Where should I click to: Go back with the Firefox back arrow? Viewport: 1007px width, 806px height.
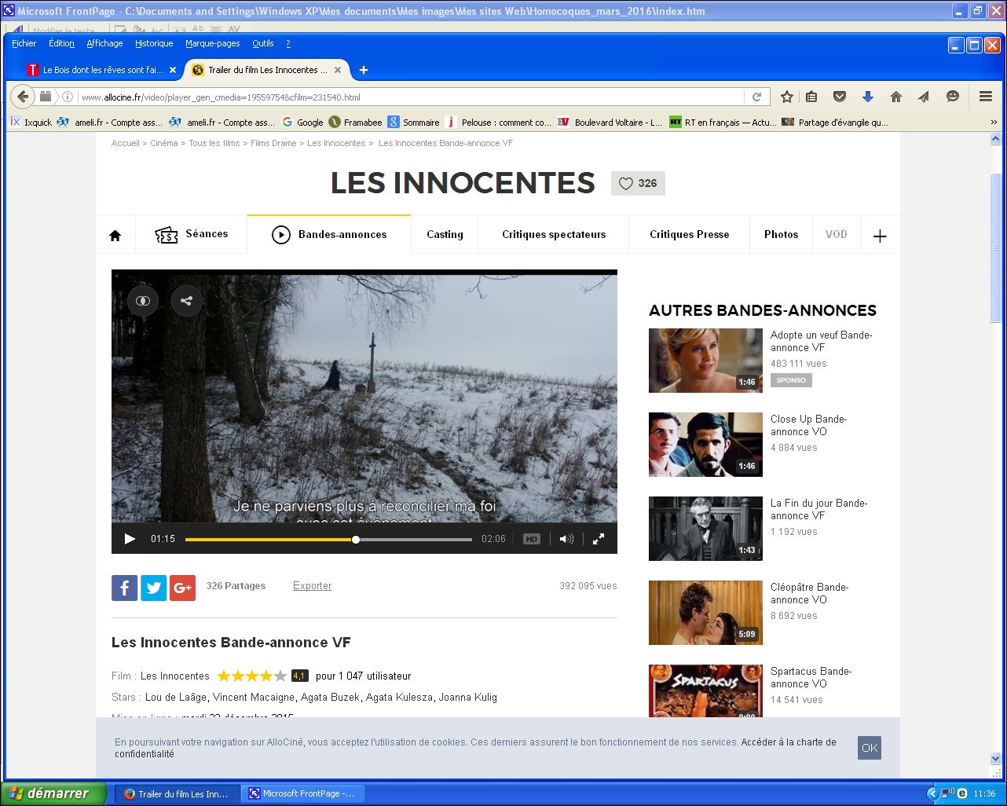point(23,97)
